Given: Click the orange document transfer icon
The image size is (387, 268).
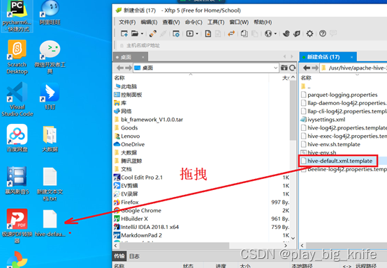Looking at the screenshot, I should coord(208,33).
